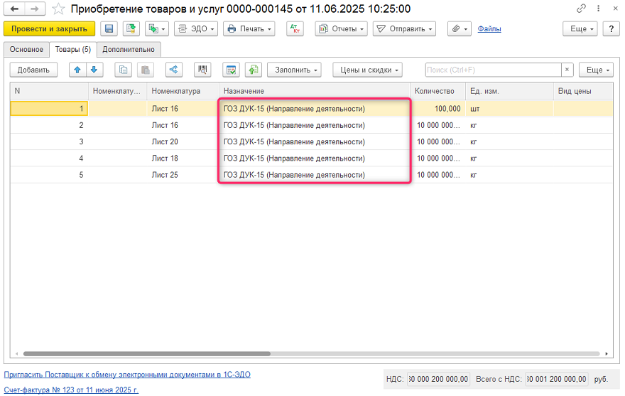The height and width of the screenshot is (396, 625).
Task: Click the post document icon
Action: 131,29
